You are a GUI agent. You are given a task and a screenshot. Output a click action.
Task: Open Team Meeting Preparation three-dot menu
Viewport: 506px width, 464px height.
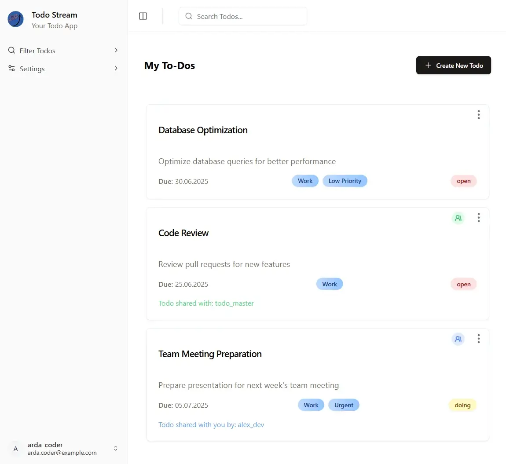(x=478, y=339)
